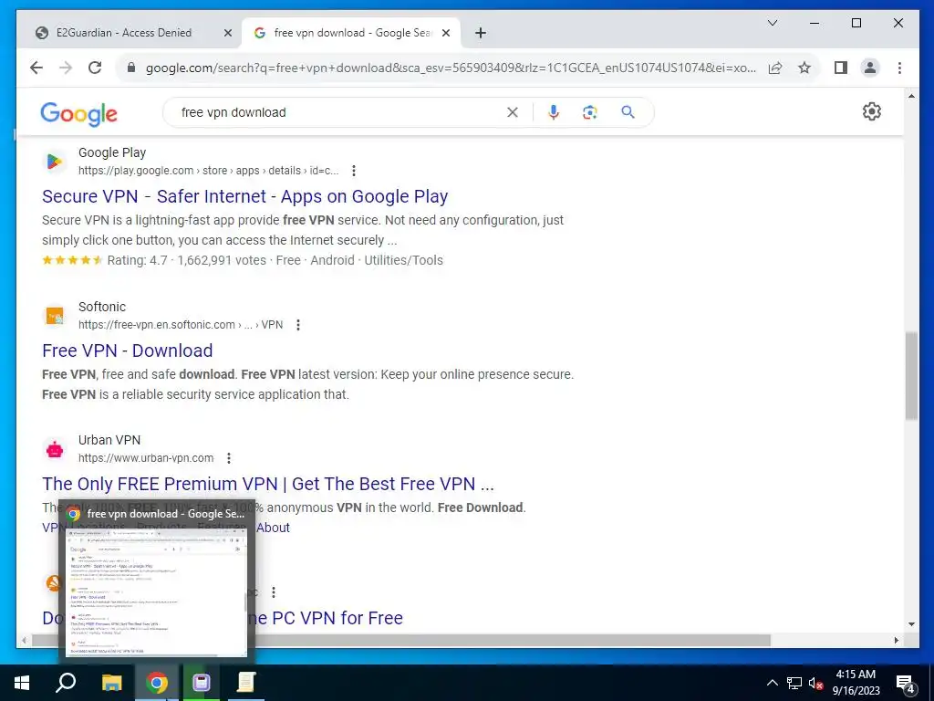This screenshot has width=934, height=701.
Task: Click the Google Play favicon
Action: (54, 162)
